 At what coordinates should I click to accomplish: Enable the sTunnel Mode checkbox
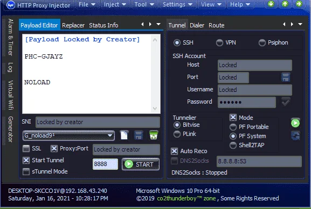point(26,171)
